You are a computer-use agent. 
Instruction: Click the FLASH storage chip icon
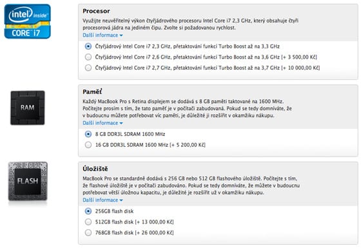(28, 181)
